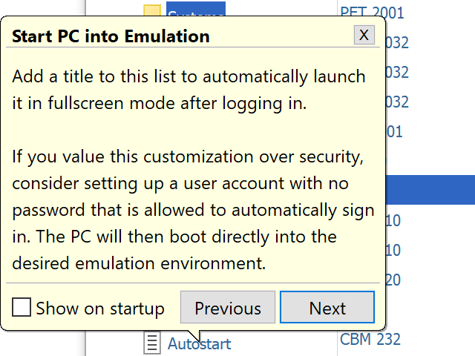This screenshot has width=475, height=356.
Task: Select first entry ending in 032
Action: [397, 42]
